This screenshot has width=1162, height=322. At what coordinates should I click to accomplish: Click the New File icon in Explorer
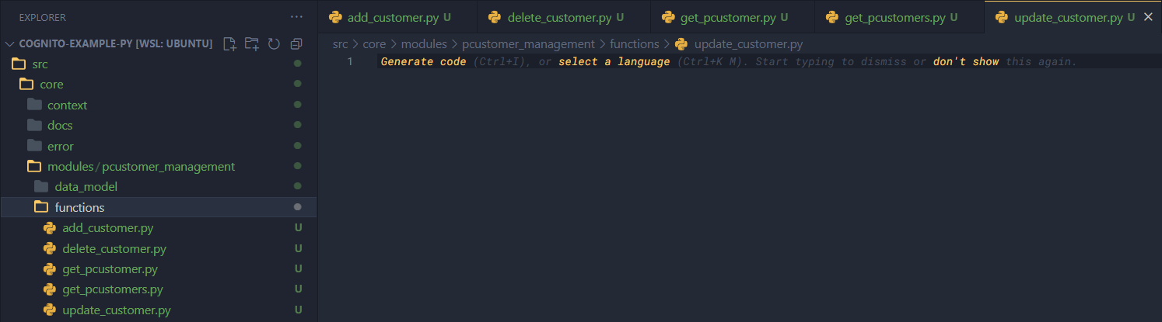pos(229,43)
